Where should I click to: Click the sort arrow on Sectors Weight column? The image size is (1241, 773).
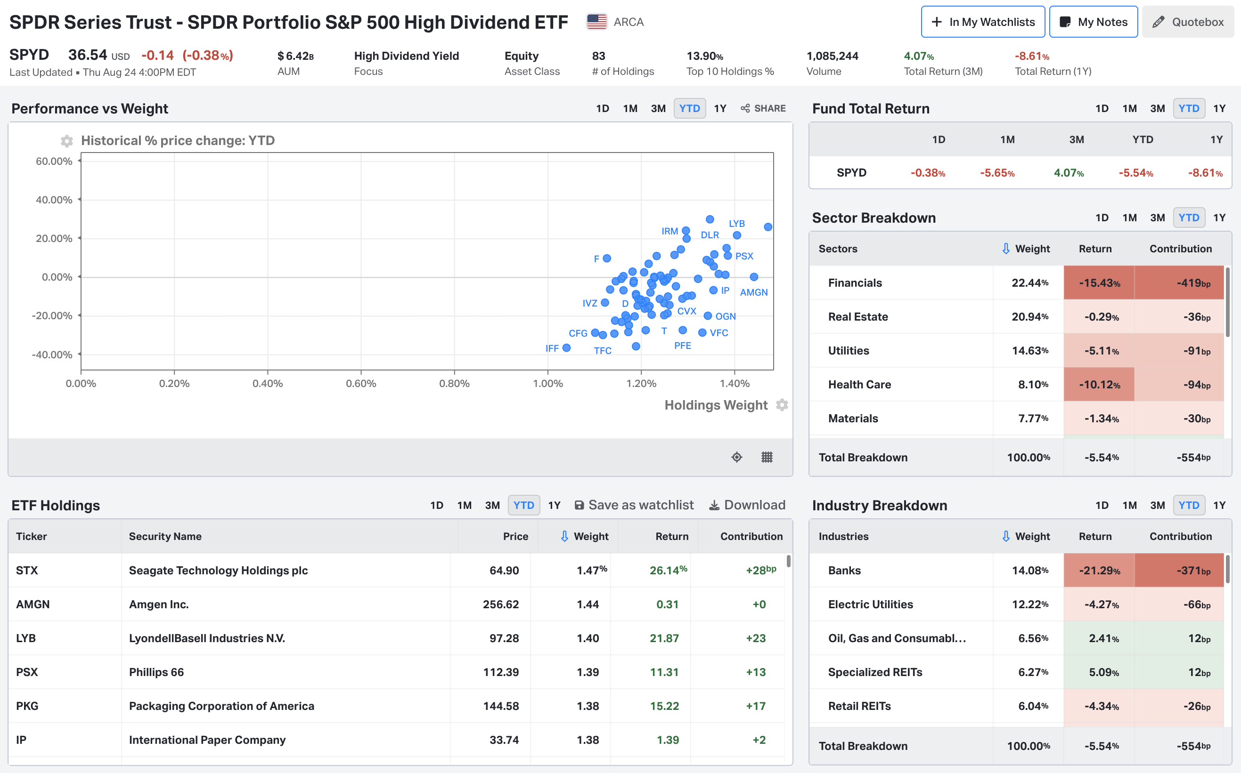coord(1006,249)
